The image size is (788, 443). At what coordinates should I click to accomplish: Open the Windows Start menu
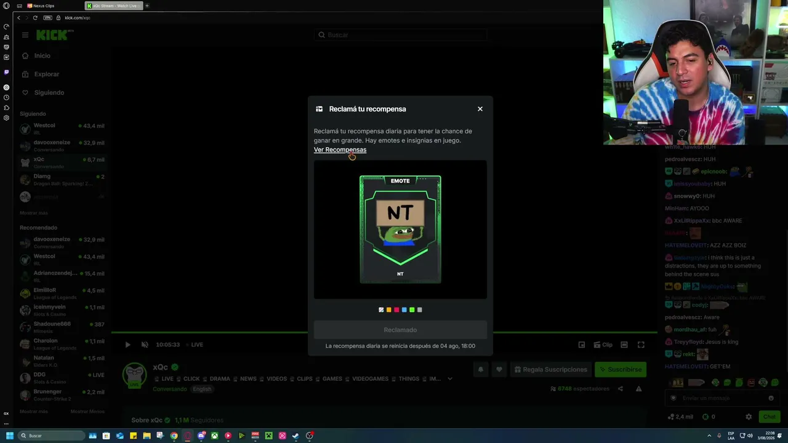point(9,436)
